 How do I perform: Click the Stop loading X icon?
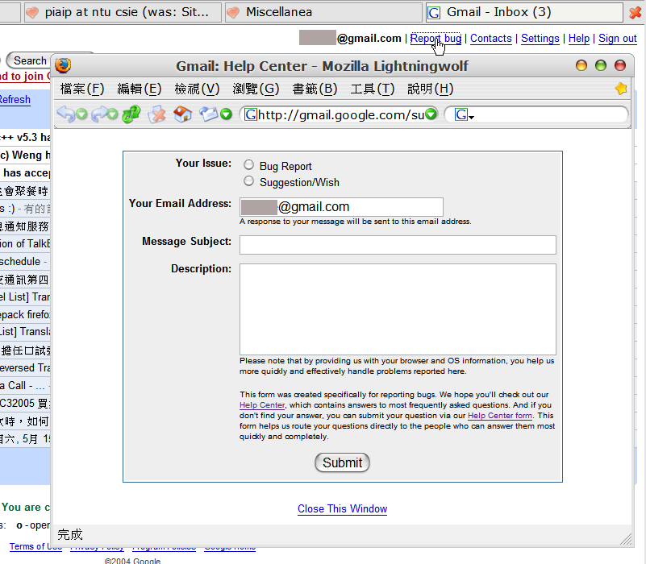pyautogui.click(x=157, y=114)
